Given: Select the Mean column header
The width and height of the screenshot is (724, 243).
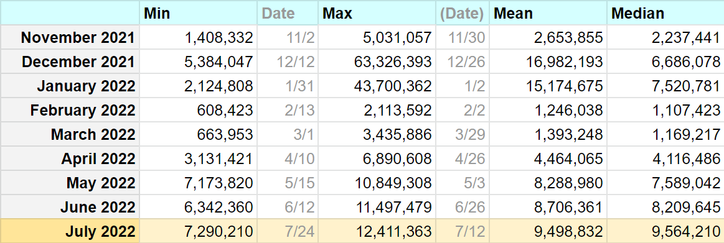Looking at the screenshot, I should (x=548, y=13).
